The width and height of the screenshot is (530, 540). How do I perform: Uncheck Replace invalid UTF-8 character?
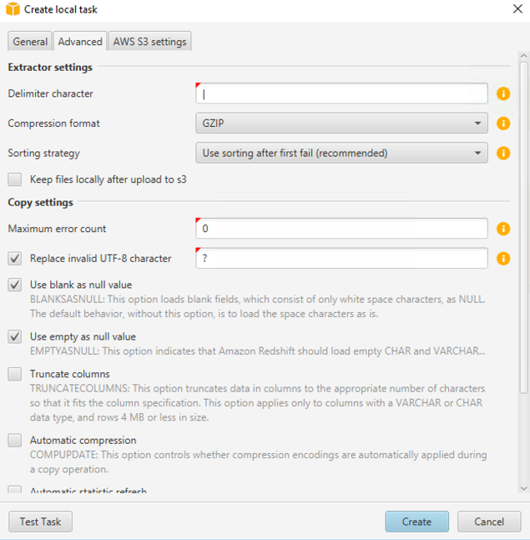(x=15, y=258)
